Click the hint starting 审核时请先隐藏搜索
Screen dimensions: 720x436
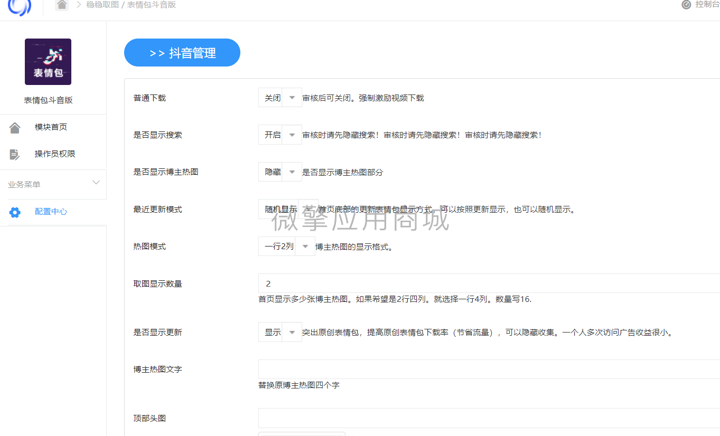(423, 135)
